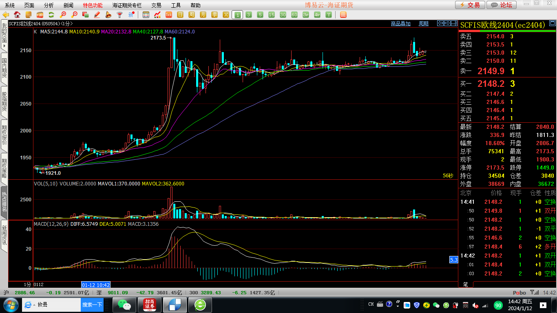Switch to weekly 周 K-line period
Image resolution: width=557 pixels, height=313 pixels.
[x=192, y=15]
